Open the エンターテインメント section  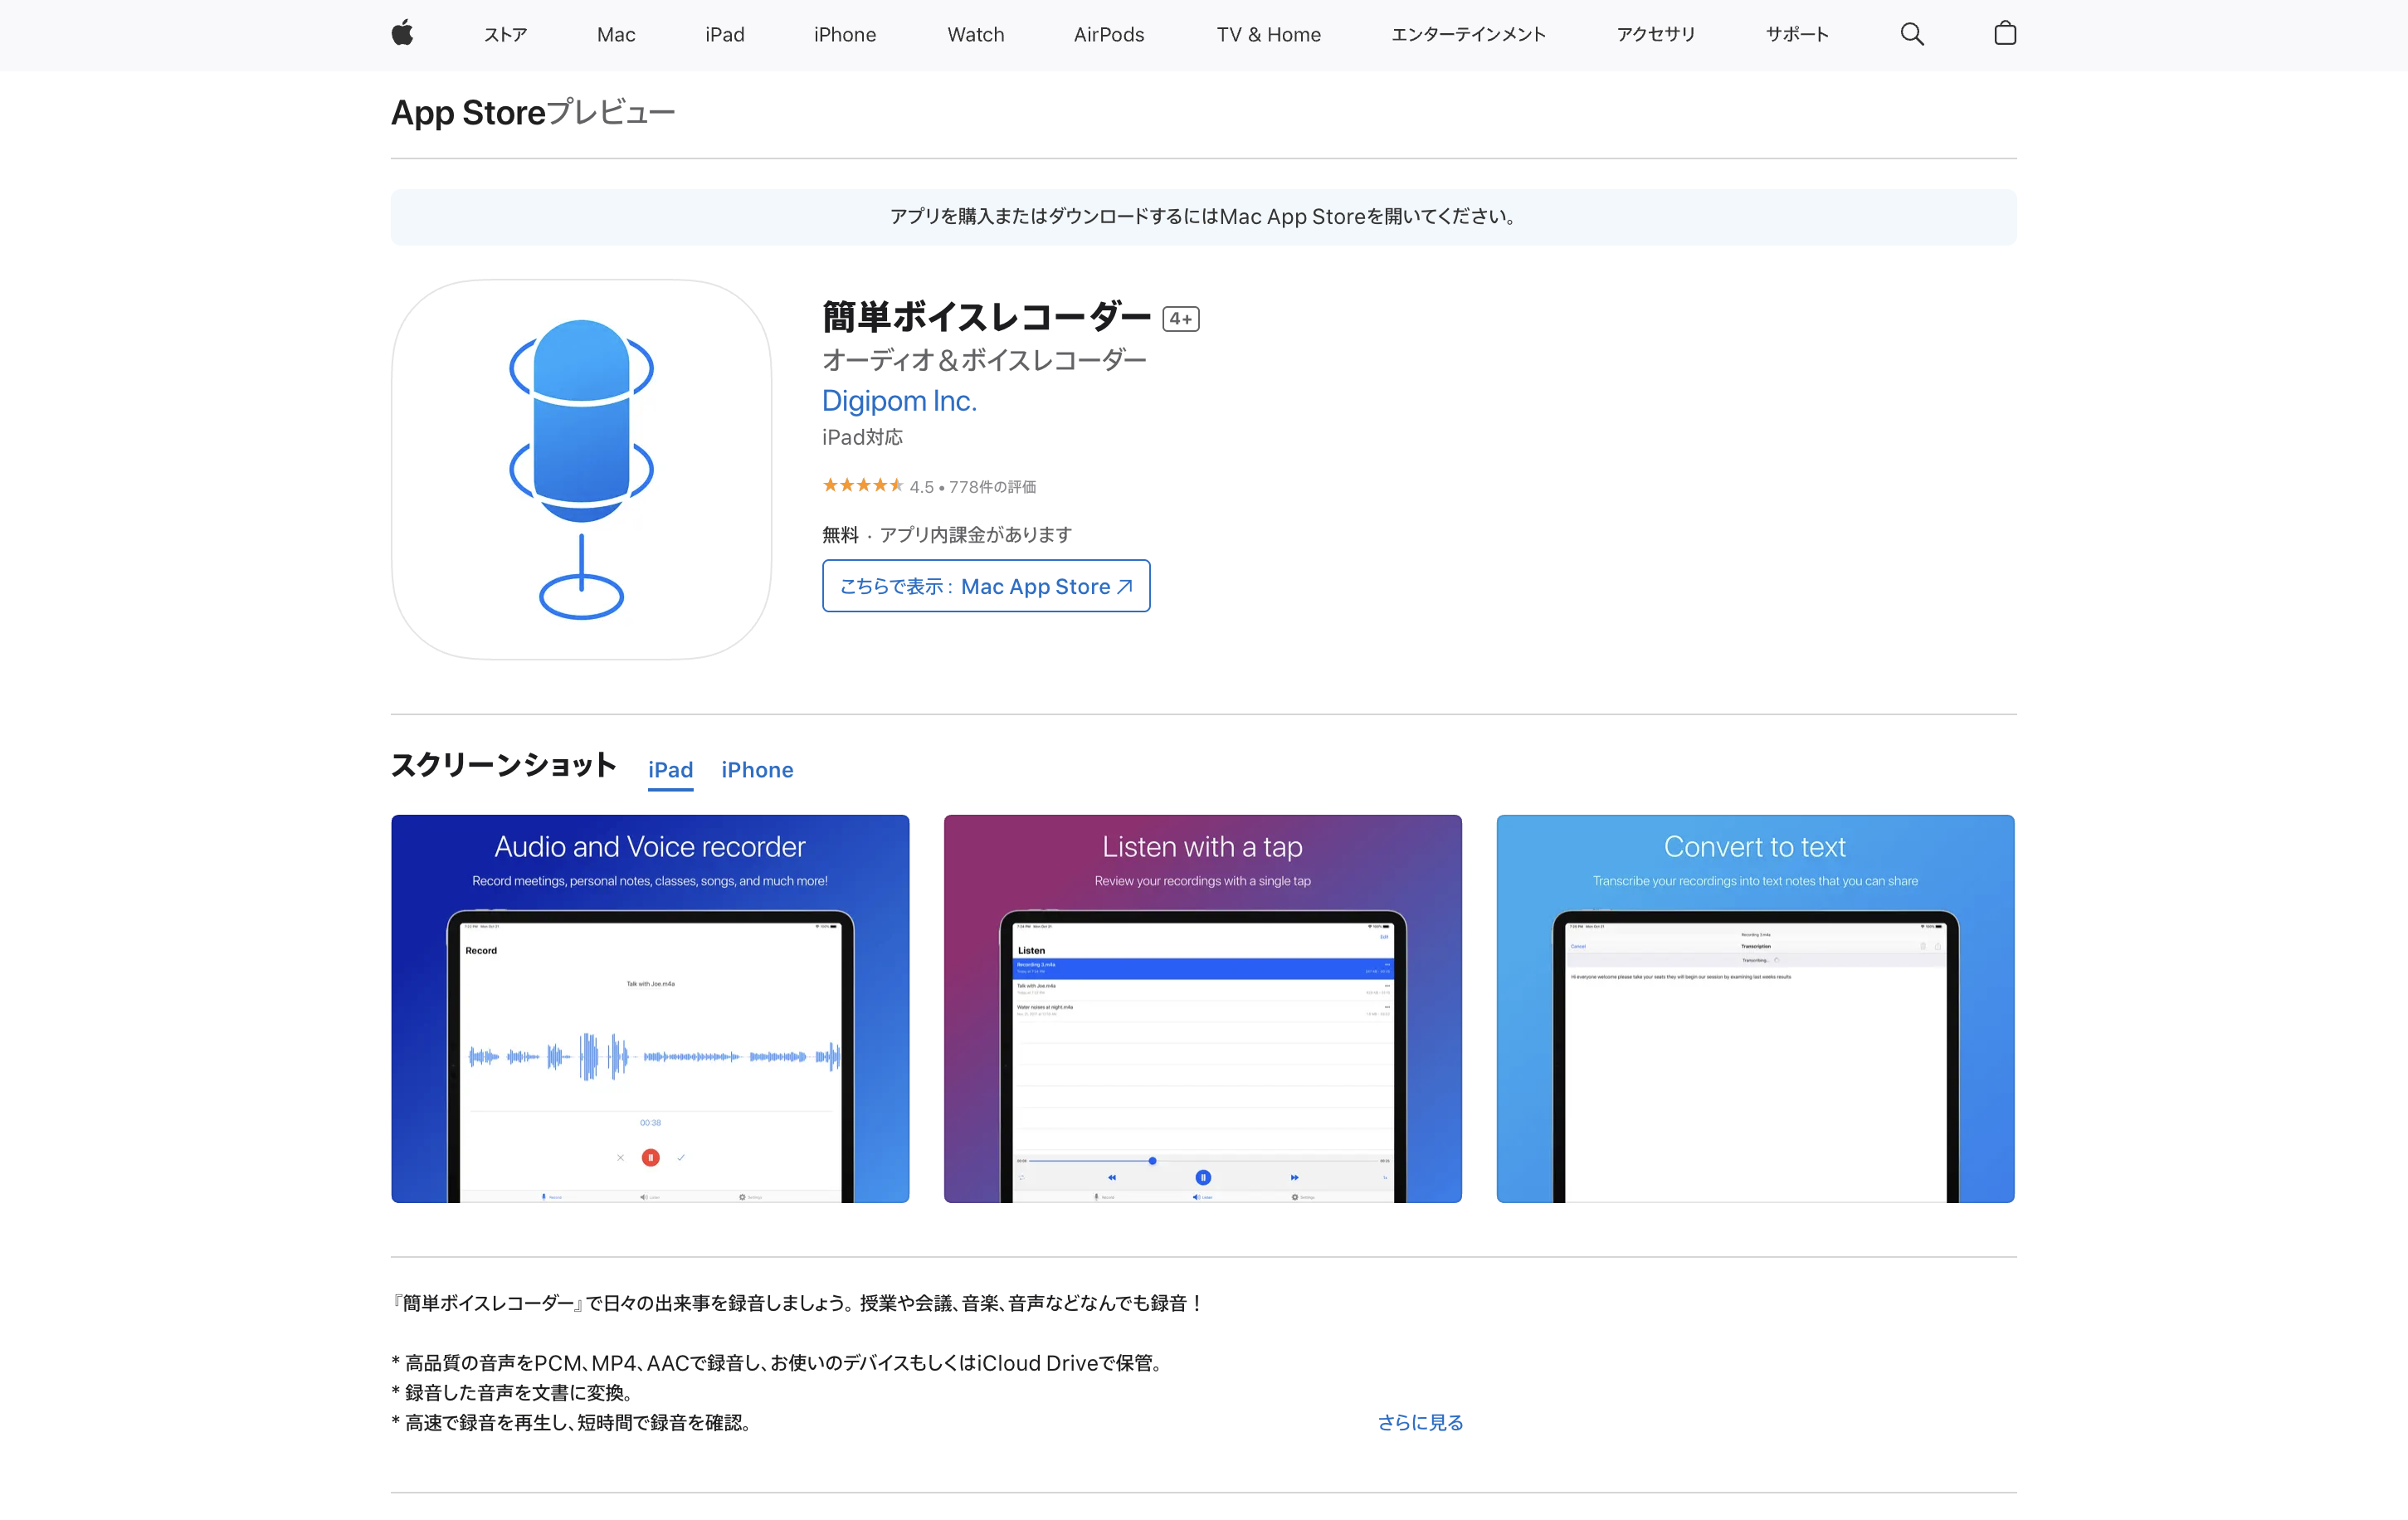[x=1468, y=33]
